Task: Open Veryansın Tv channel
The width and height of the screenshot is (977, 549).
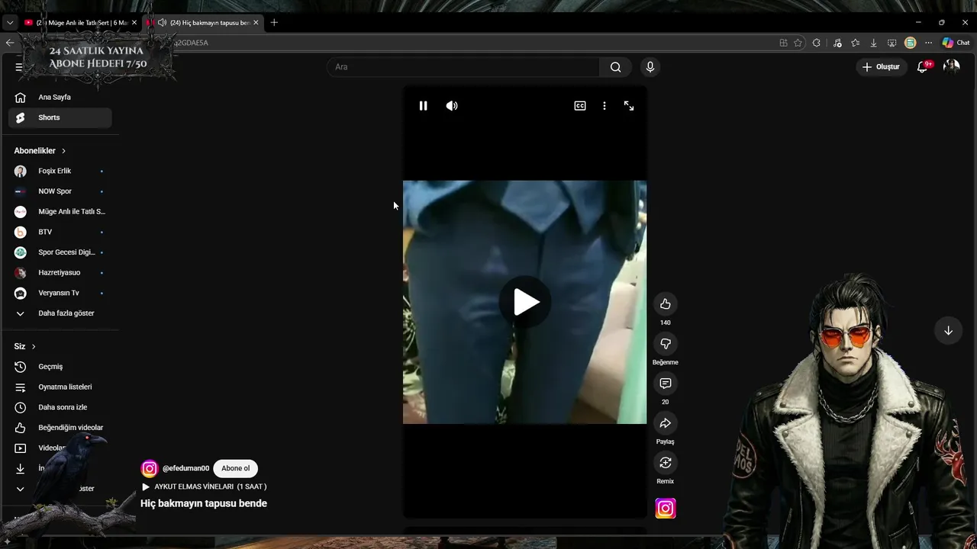Action: coord(60,293)
